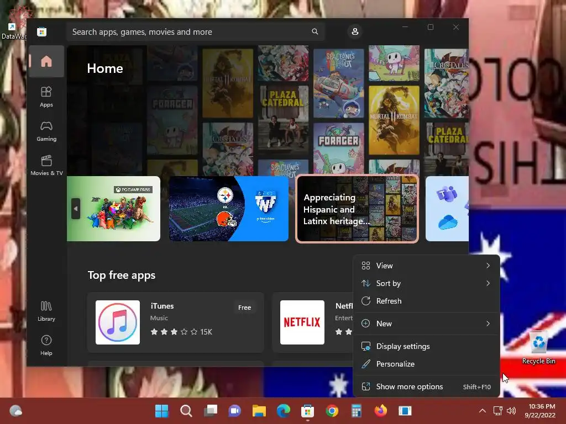Open Appreciating Hispanic and Latinx heritage card
The height and width of the screenshot is (424, 566).
tap(357, 208)
